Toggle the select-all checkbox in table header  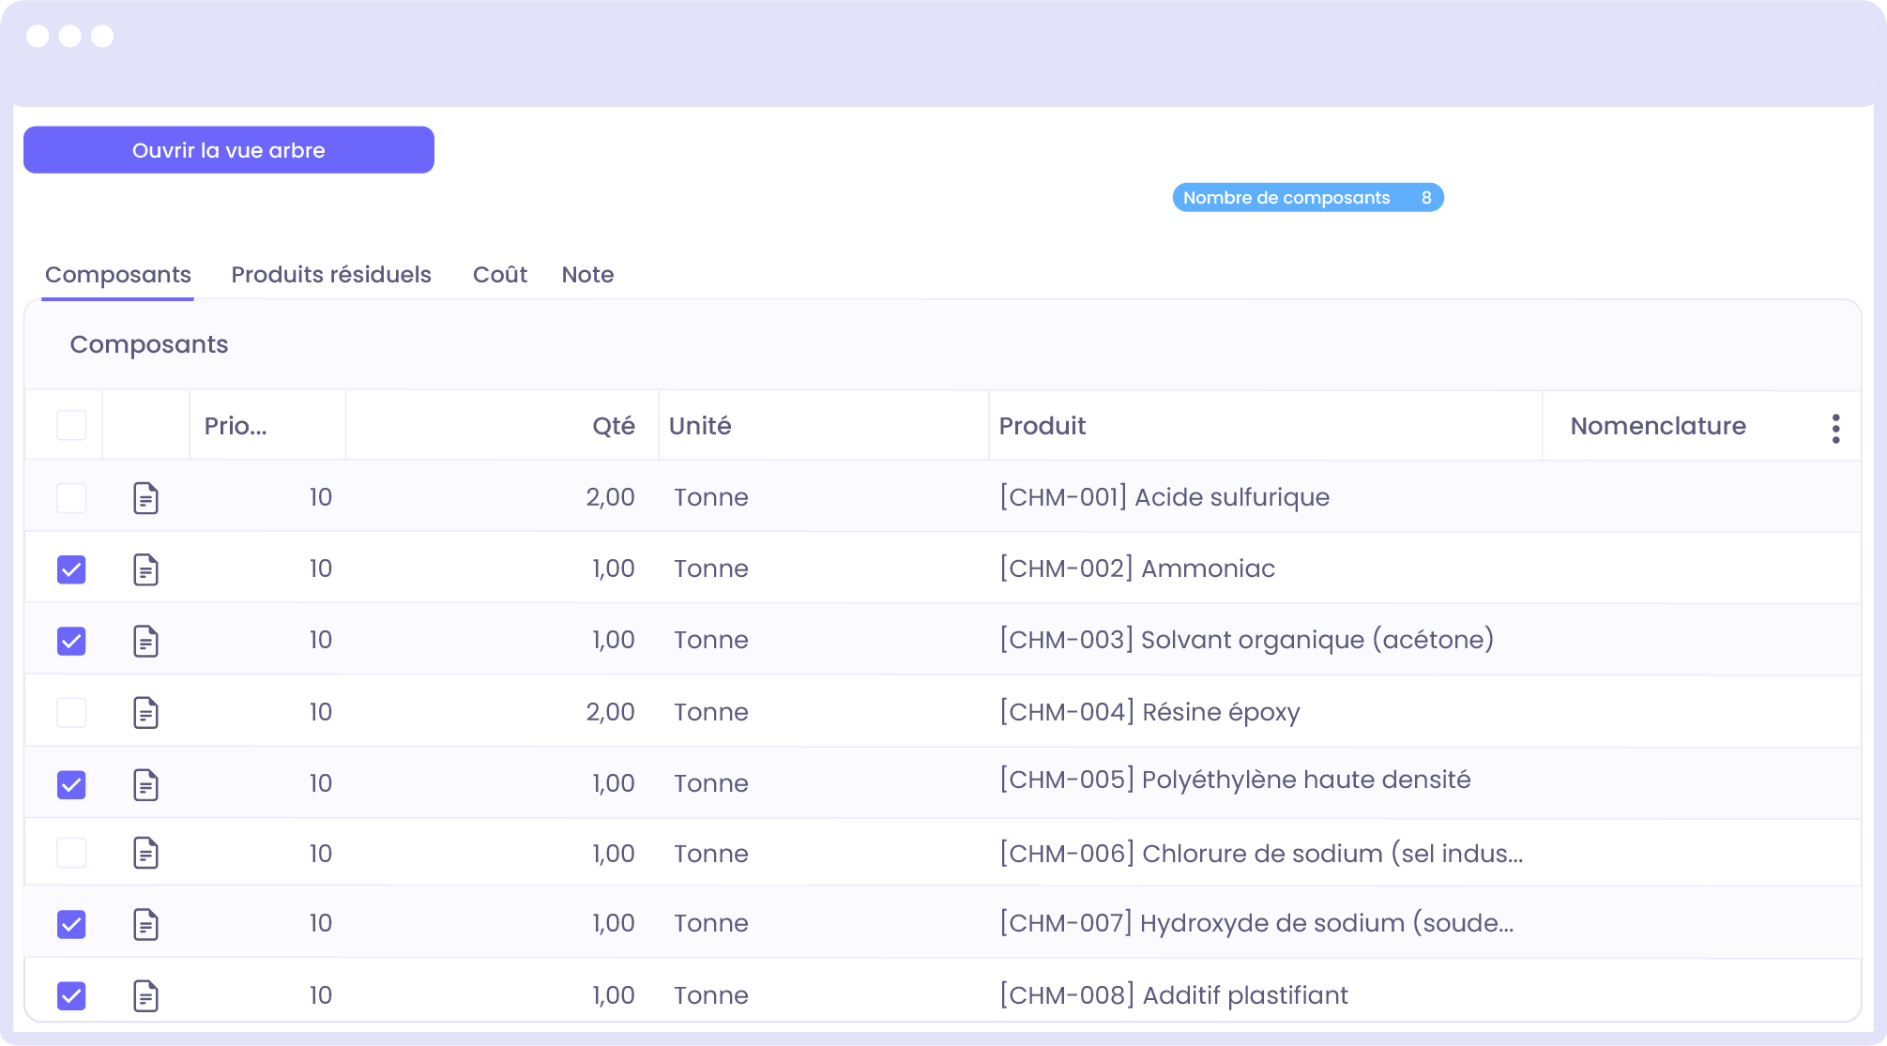tap(71, 425)
